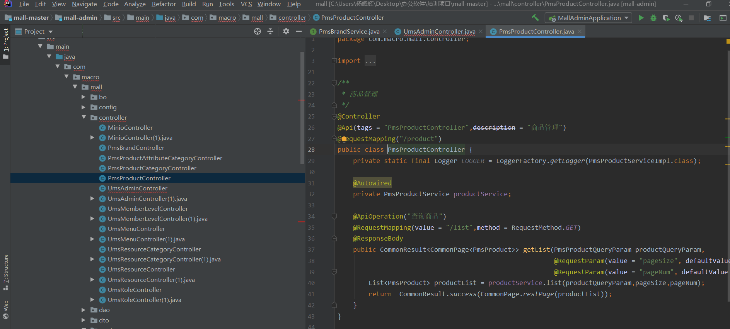Hide the Project panel with minus icon

coord(298,31)
